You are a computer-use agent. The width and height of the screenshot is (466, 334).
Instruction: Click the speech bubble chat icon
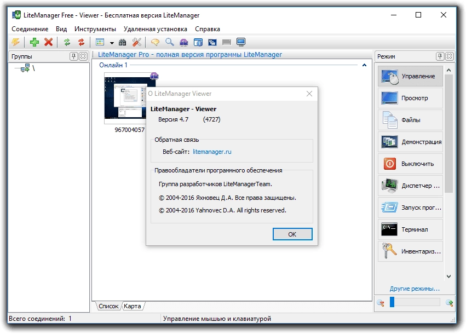tap(155, 42)
